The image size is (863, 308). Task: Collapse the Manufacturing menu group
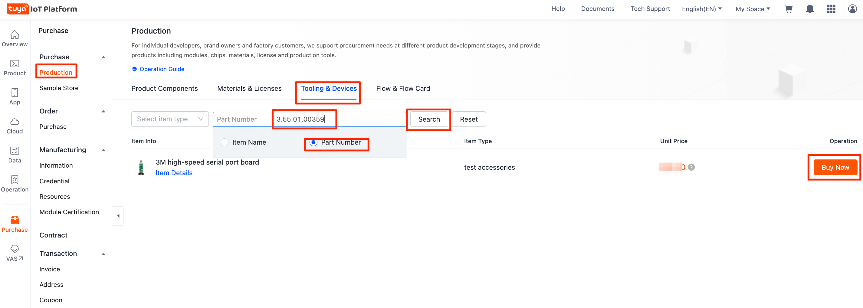click(x=103, y=150)
